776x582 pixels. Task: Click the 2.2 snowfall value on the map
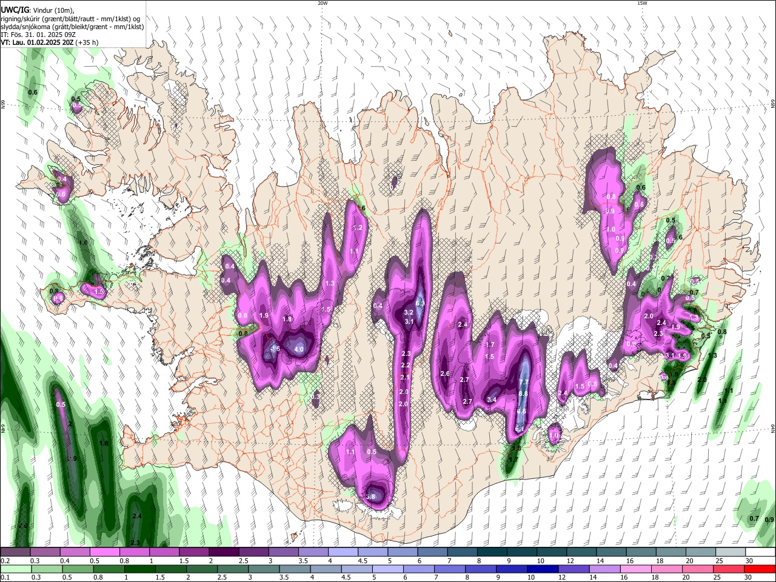coord(406,365)
